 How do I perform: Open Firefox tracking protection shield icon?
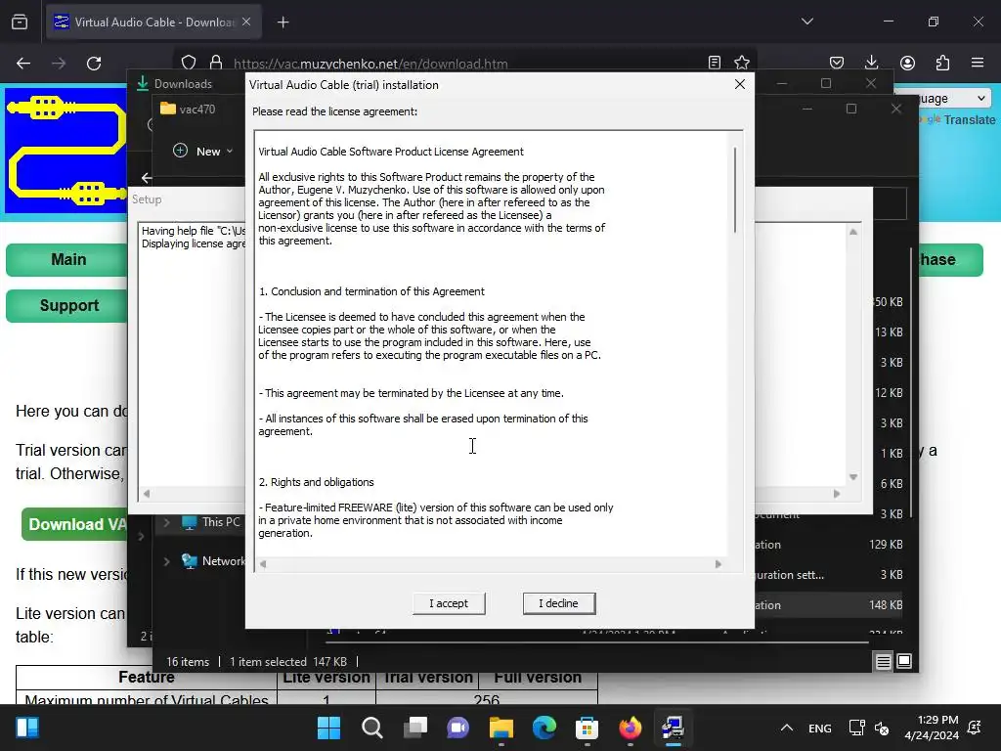(189, 63)
